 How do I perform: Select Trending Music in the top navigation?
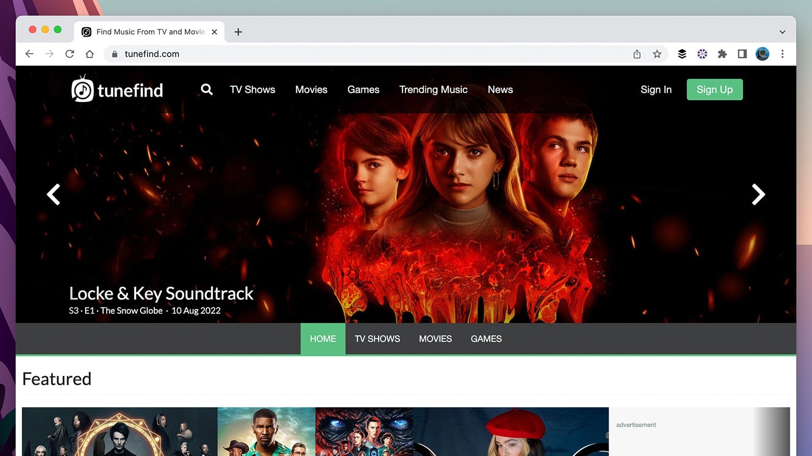(433, 89)
